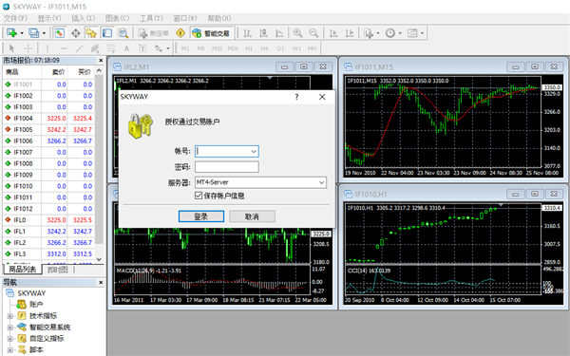Click the 登录 login button
Viewport: 570px width, 356px height.
[x=201, y=216]
